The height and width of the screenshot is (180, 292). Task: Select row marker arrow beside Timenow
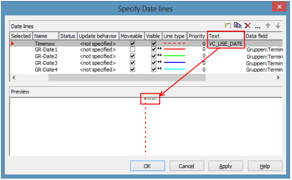click(x=12, y=44)
